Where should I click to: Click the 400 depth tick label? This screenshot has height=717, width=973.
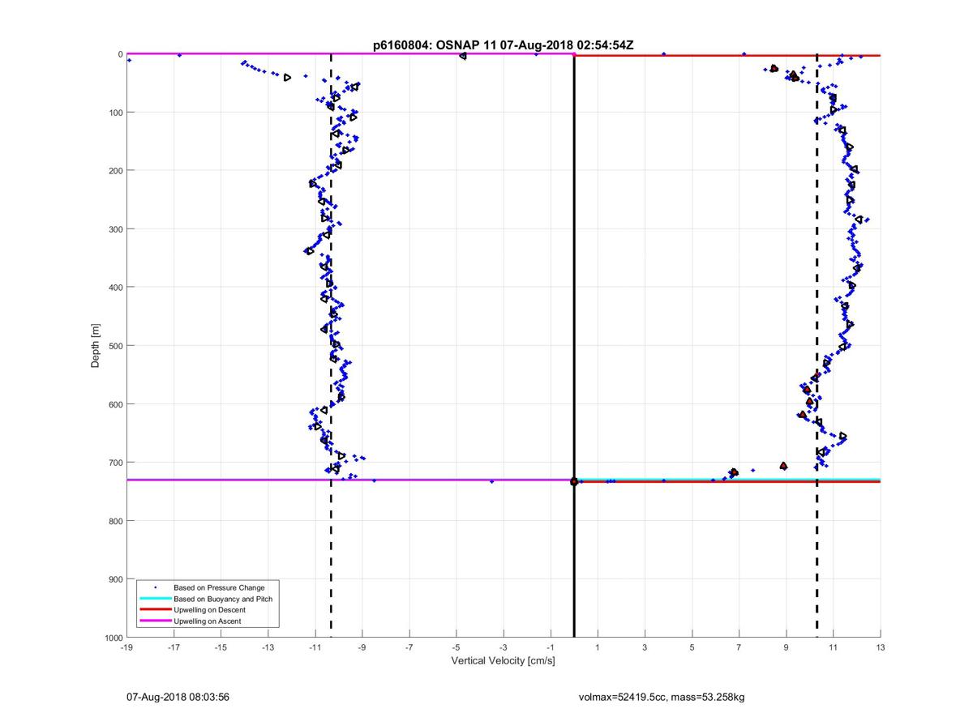(x=115, y=287)
